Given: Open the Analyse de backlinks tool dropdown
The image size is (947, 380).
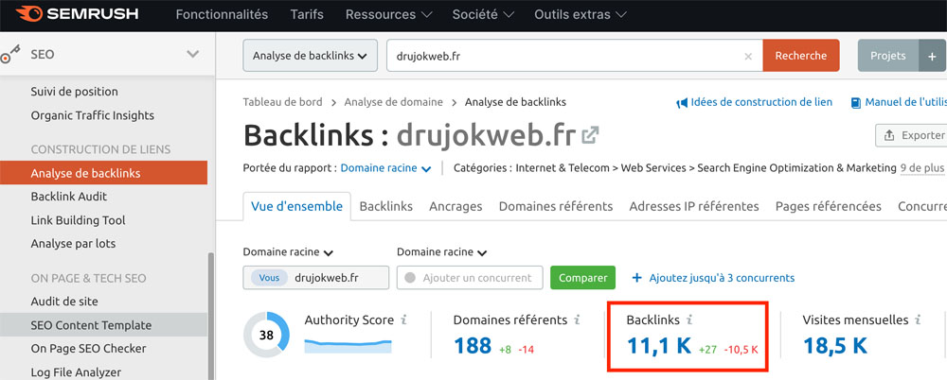Looking at the screenshot, I should pos(310,56).
